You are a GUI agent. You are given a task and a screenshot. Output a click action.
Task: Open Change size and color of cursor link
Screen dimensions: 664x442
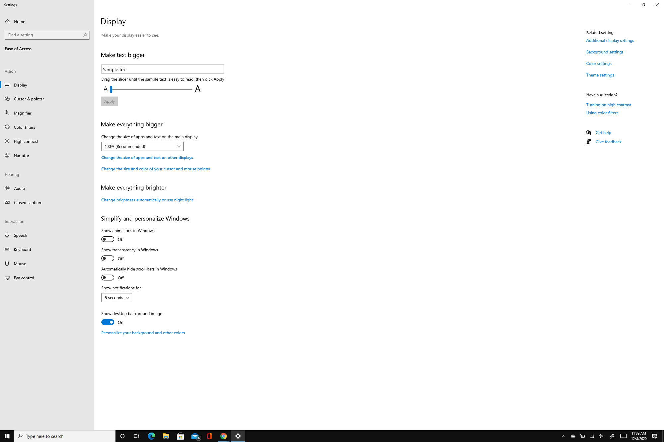(x=156, y=169)
